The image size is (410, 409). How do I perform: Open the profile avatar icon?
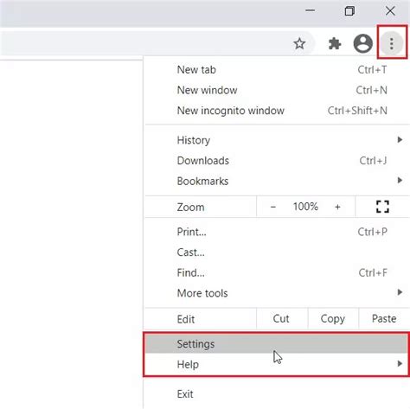pos(362,43)
